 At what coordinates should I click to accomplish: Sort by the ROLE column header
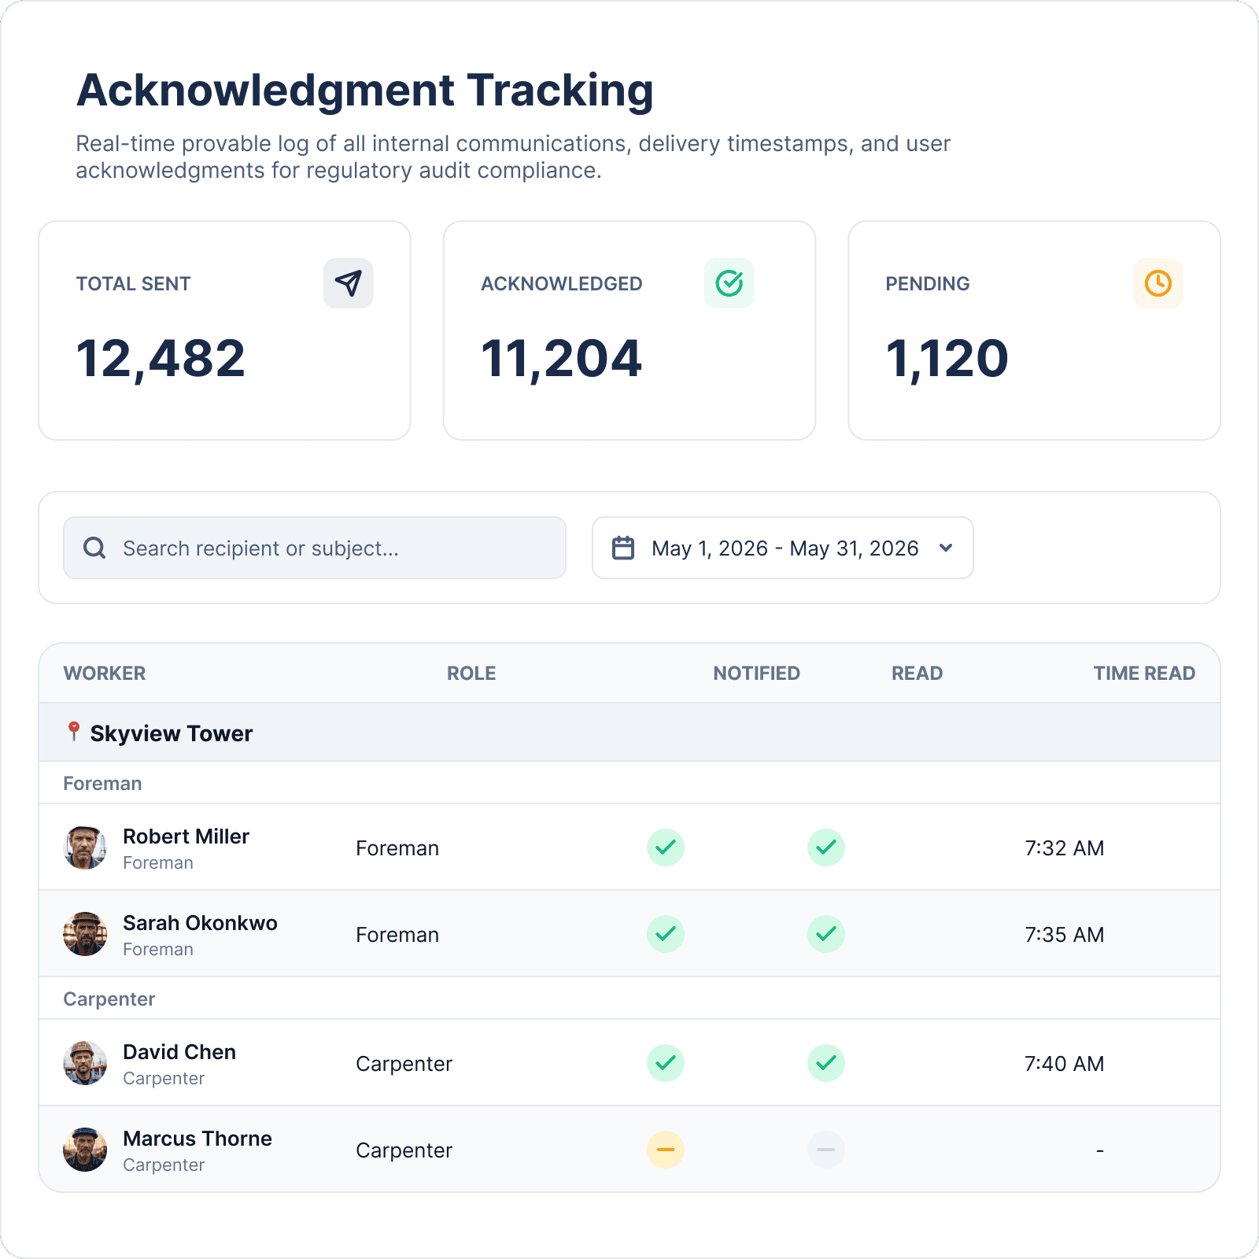click(471, 674)
